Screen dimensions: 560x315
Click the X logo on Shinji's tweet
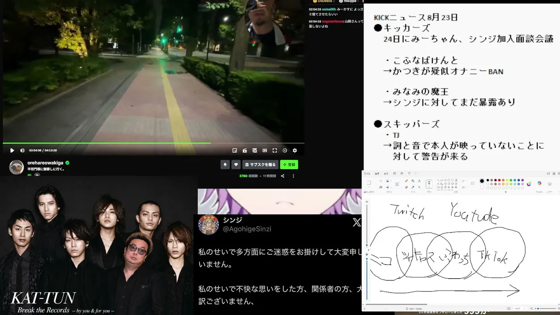click(x=357, y=223)
